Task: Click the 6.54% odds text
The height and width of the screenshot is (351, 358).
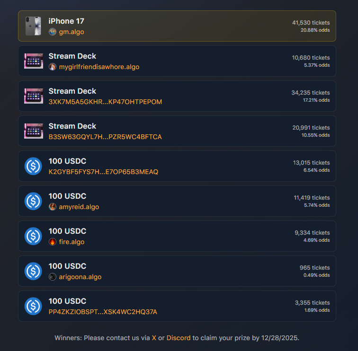Action: 317,170
